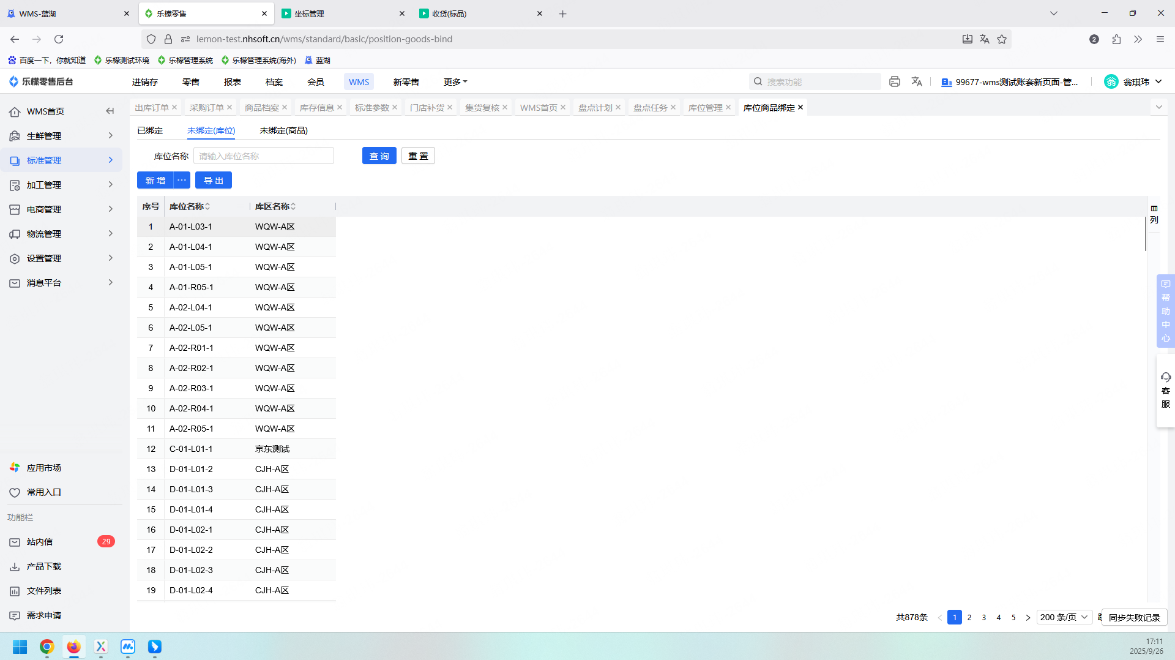Open 文件列表 in sidebar

[x=43, y=591]
